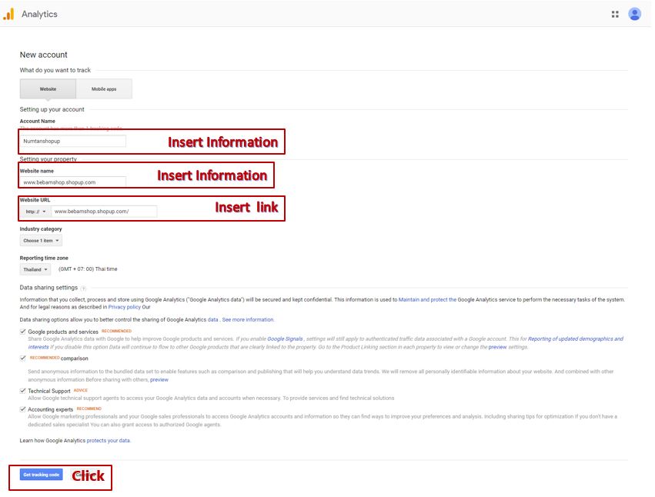Click the Data sharing settings help icon
The image size is (655, 497).
[x=83, y=289]
